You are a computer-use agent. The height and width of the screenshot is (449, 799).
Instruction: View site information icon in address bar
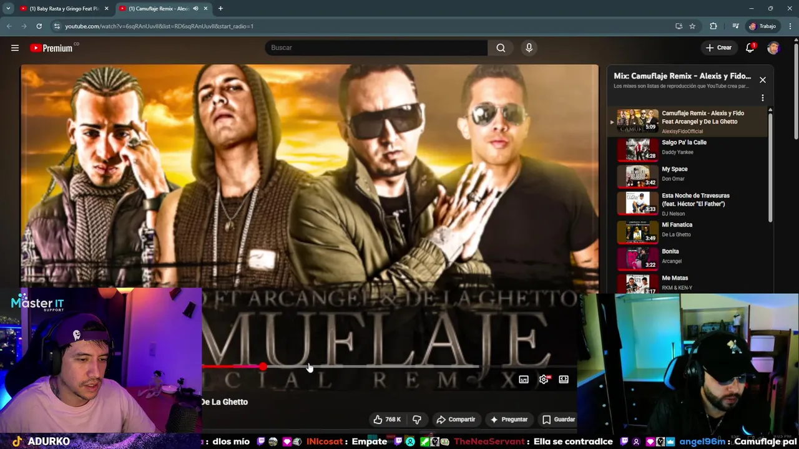click(x=57, y=26)
